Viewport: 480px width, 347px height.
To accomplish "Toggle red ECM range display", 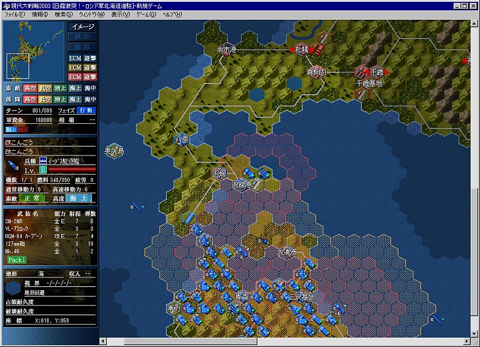I will coord(75,77).
